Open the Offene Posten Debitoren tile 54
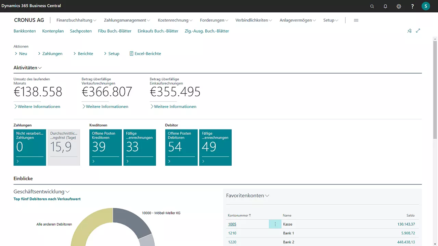The height and width of the screenshot is (246, 438). [181, 147]
